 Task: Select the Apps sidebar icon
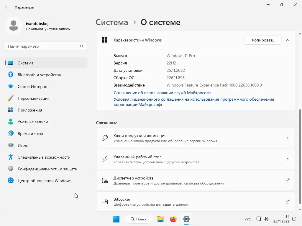coord(11,110)
